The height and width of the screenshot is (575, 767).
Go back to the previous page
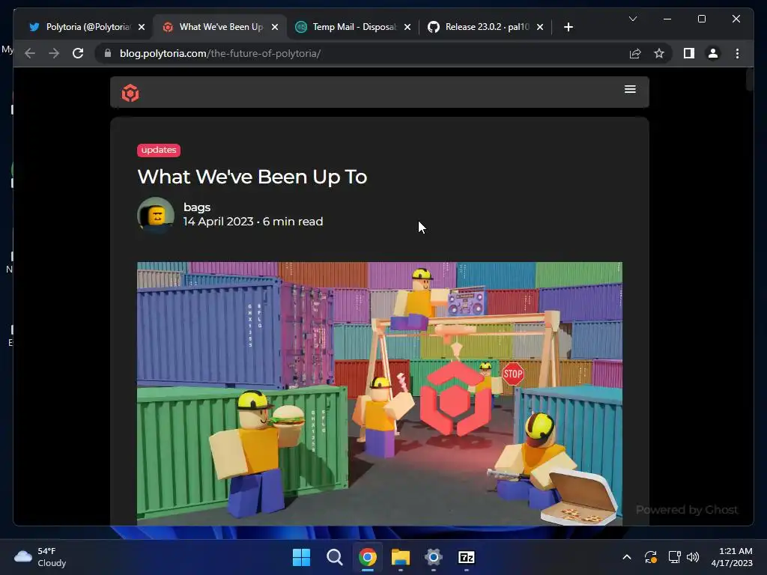[30, 53]
